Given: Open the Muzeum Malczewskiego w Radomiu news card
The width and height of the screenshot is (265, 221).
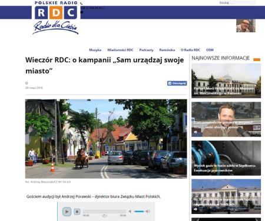Looking at the screenshot, I should coord(226,81).
